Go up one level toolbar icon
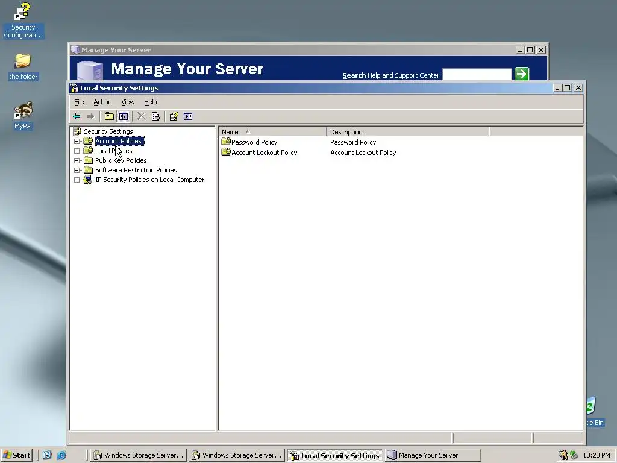Image resolution: width=617 pixels, height=463 pixels. pyautogui.click(x=110, y=116)
